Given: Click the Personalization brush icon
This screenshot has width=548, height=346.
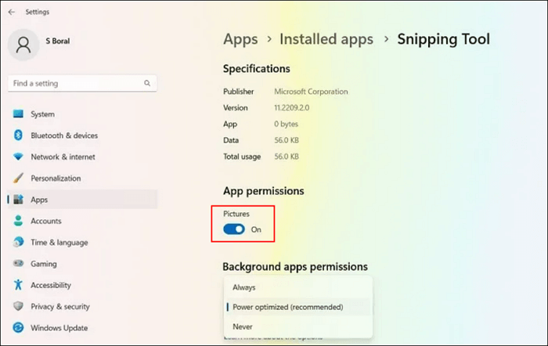Looking at the screenshot, I should point(18,178).
